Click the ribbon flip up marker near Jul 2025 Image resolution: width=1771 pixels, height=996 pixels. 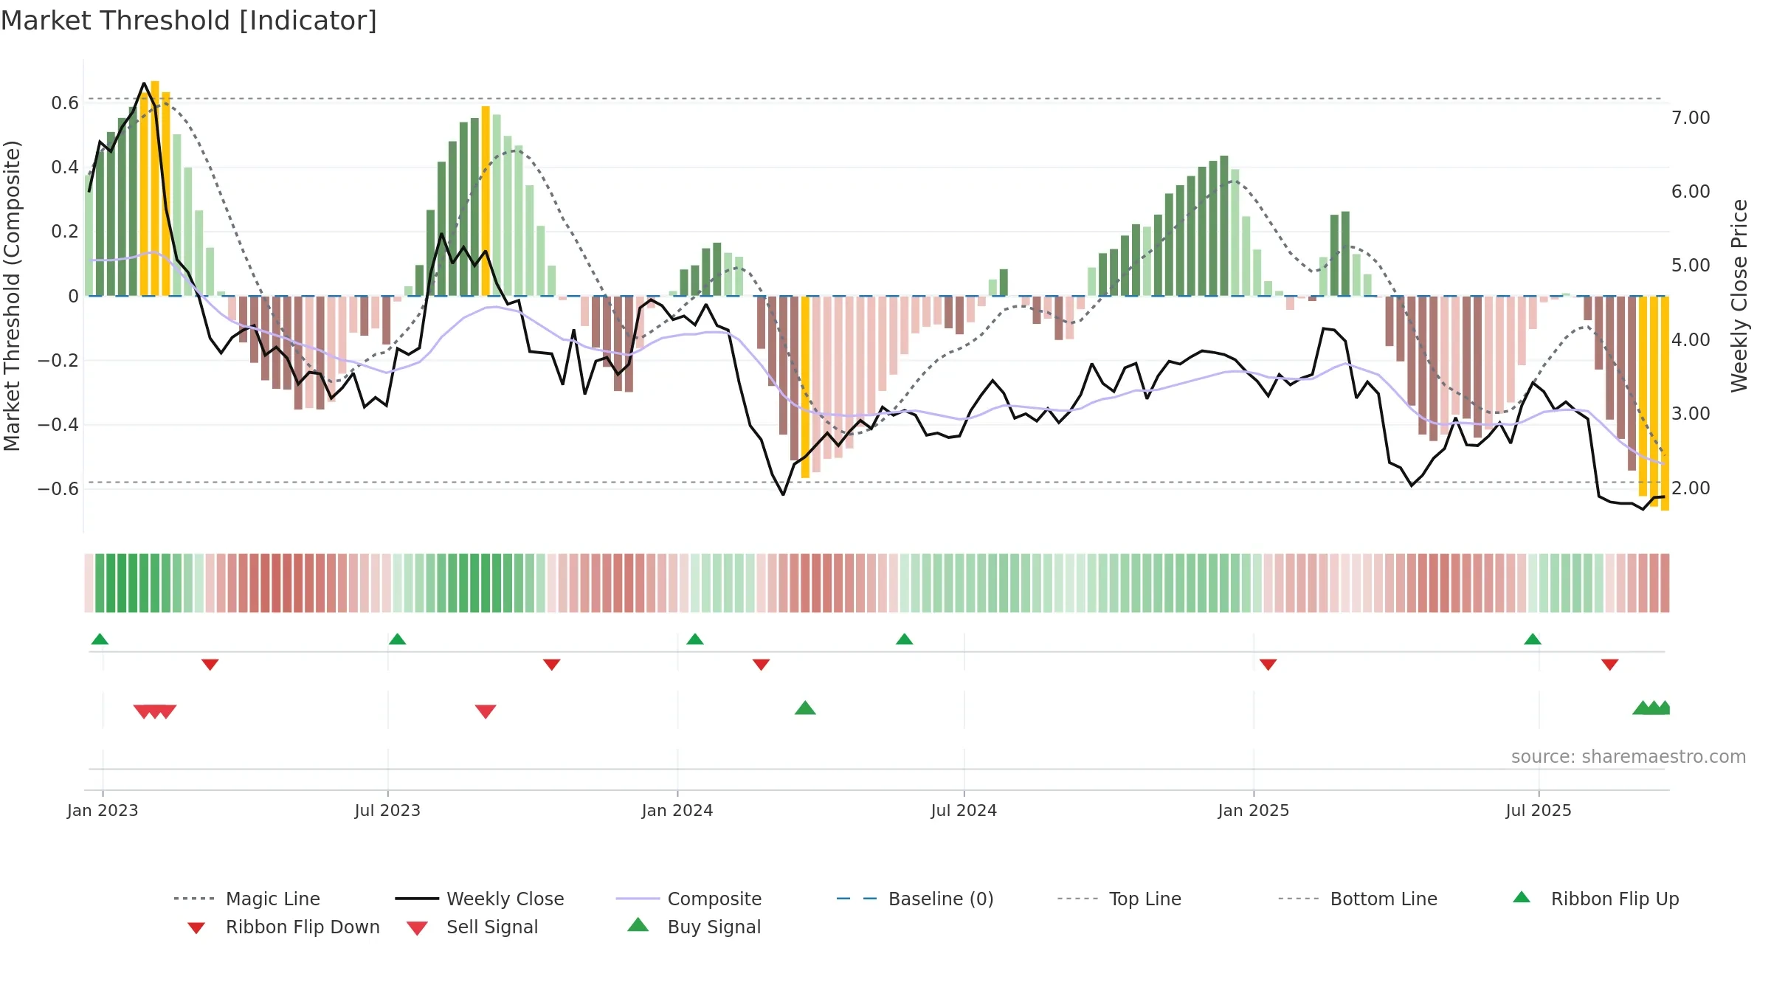[x=1533, y=639]
